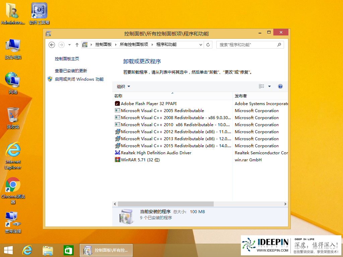Image resolution: width=343 pixels, height=257 pixels.
Task: Launch Internet Explorer from the taskbar
Action: [x=27, y=250]
